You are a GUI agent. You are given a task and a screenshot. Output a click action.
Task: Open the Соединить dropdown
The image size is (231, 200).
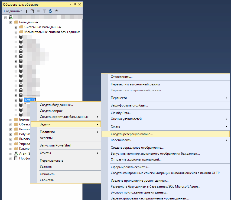[13, 11]
